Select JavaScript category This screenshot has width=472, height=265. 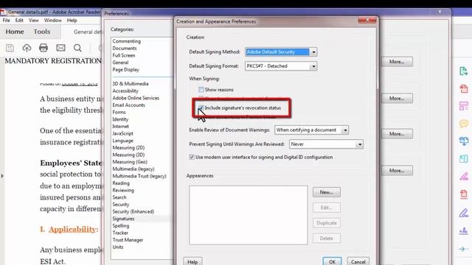[122, 133]
